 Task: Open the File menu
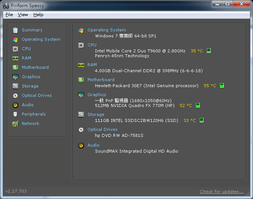coord(9,15)
